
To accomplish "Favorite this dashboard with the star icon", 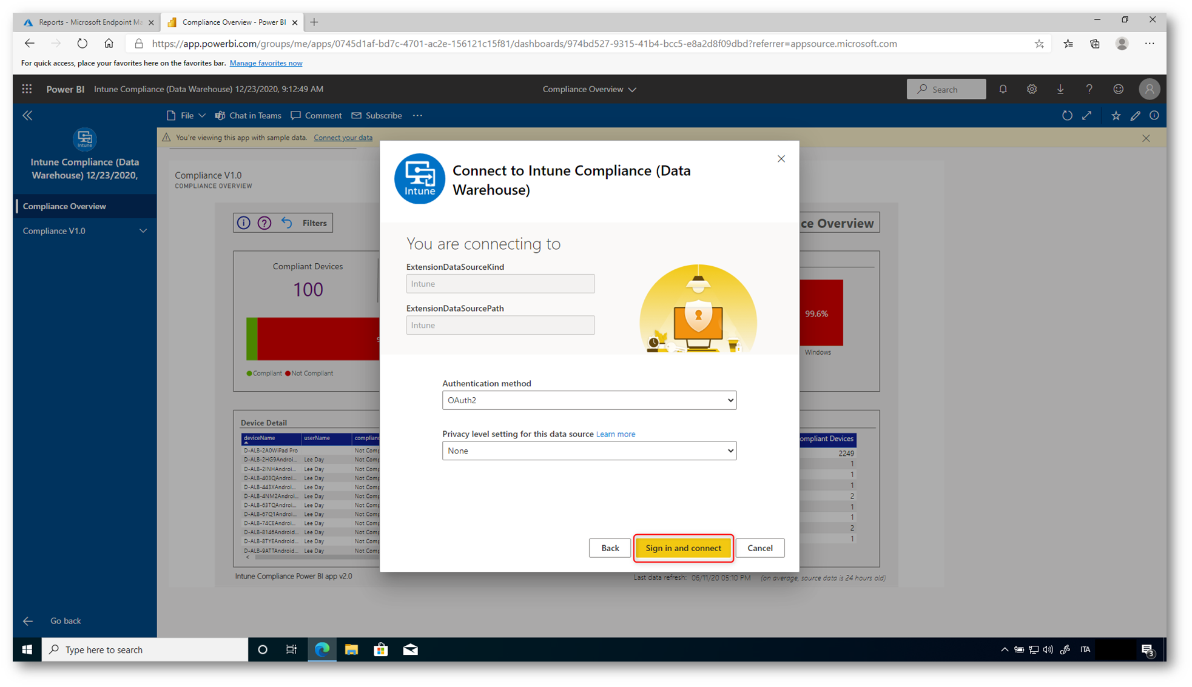I will (x=1116, y=116).
